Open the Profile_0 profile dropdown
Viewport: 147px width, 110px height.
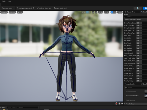coord(138,104)
